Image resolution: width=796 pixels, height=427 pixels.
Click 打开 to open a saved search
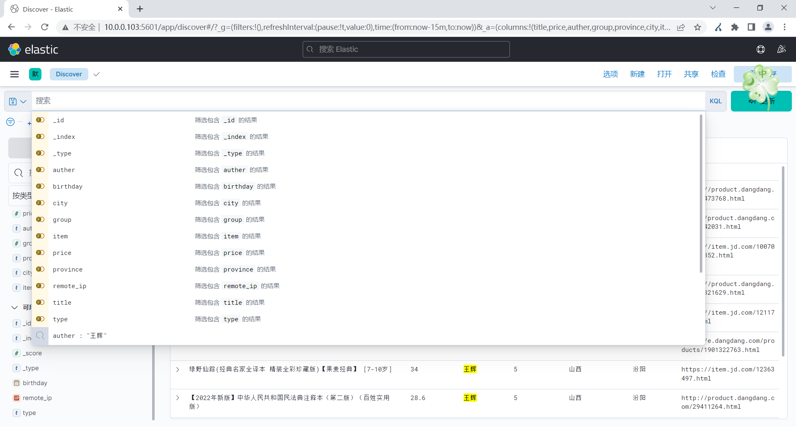[664, 74]
